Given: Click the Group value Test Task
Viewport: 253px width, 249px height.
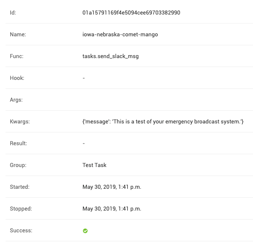Looking at the screenshot, I should (94, 165).
